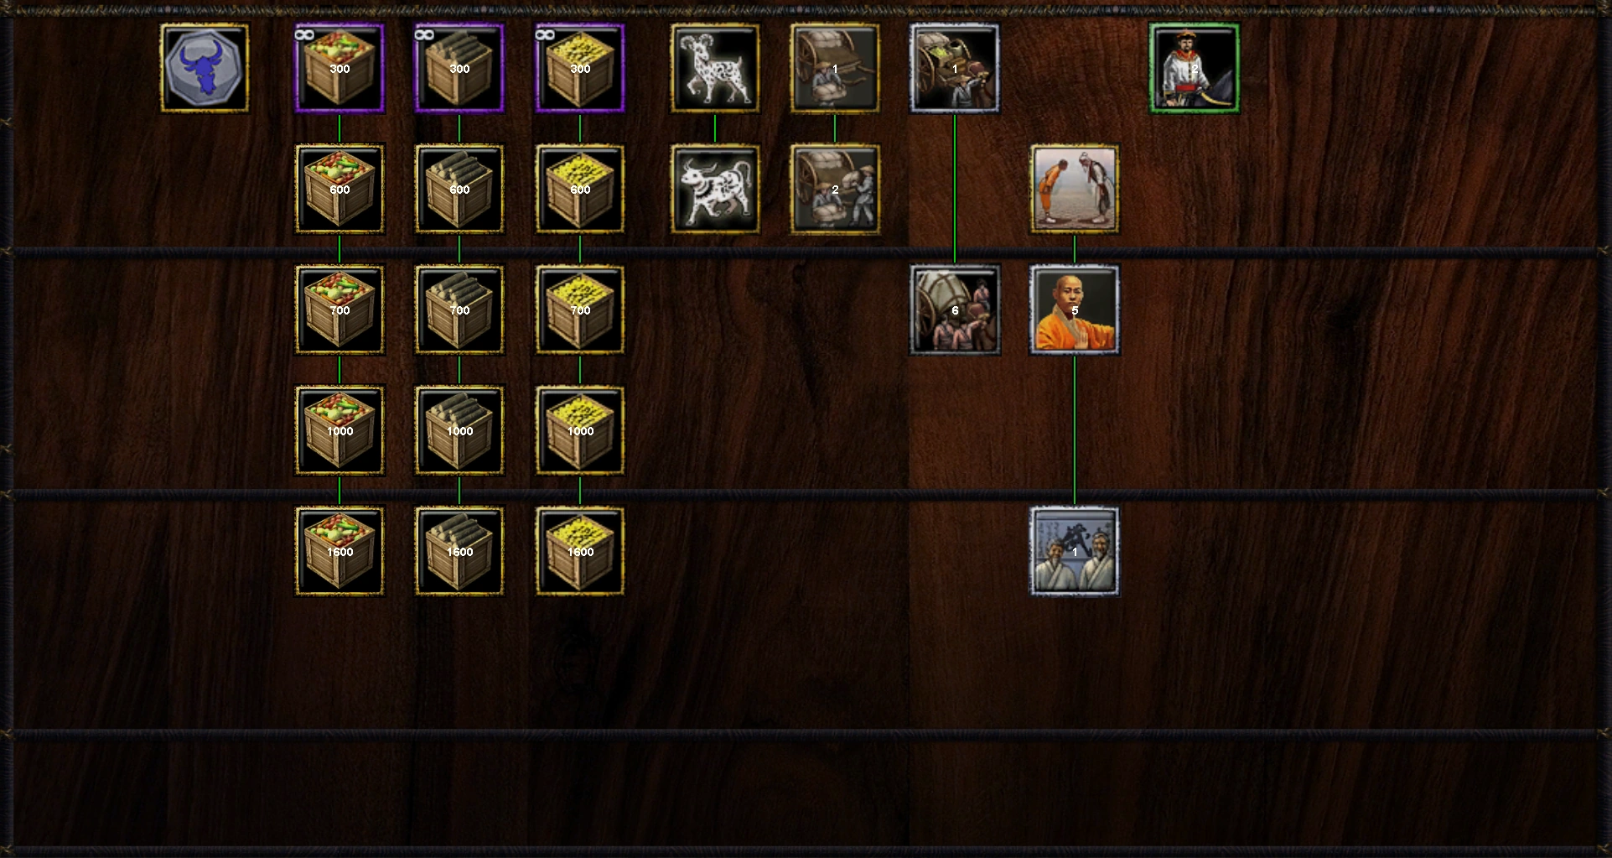This screenshot has width=1612, height=858.
Task: Select the infinite 300 food crate card
Action: [340, 68]
